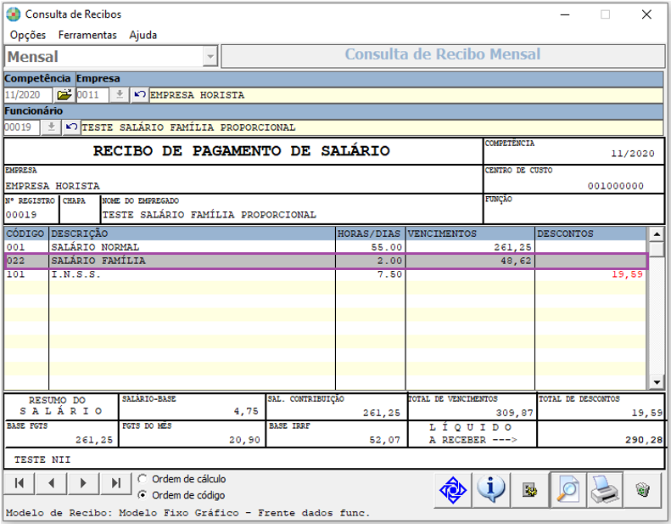
Task: Open print preview with magnifier icon
Action: [568, 490]
